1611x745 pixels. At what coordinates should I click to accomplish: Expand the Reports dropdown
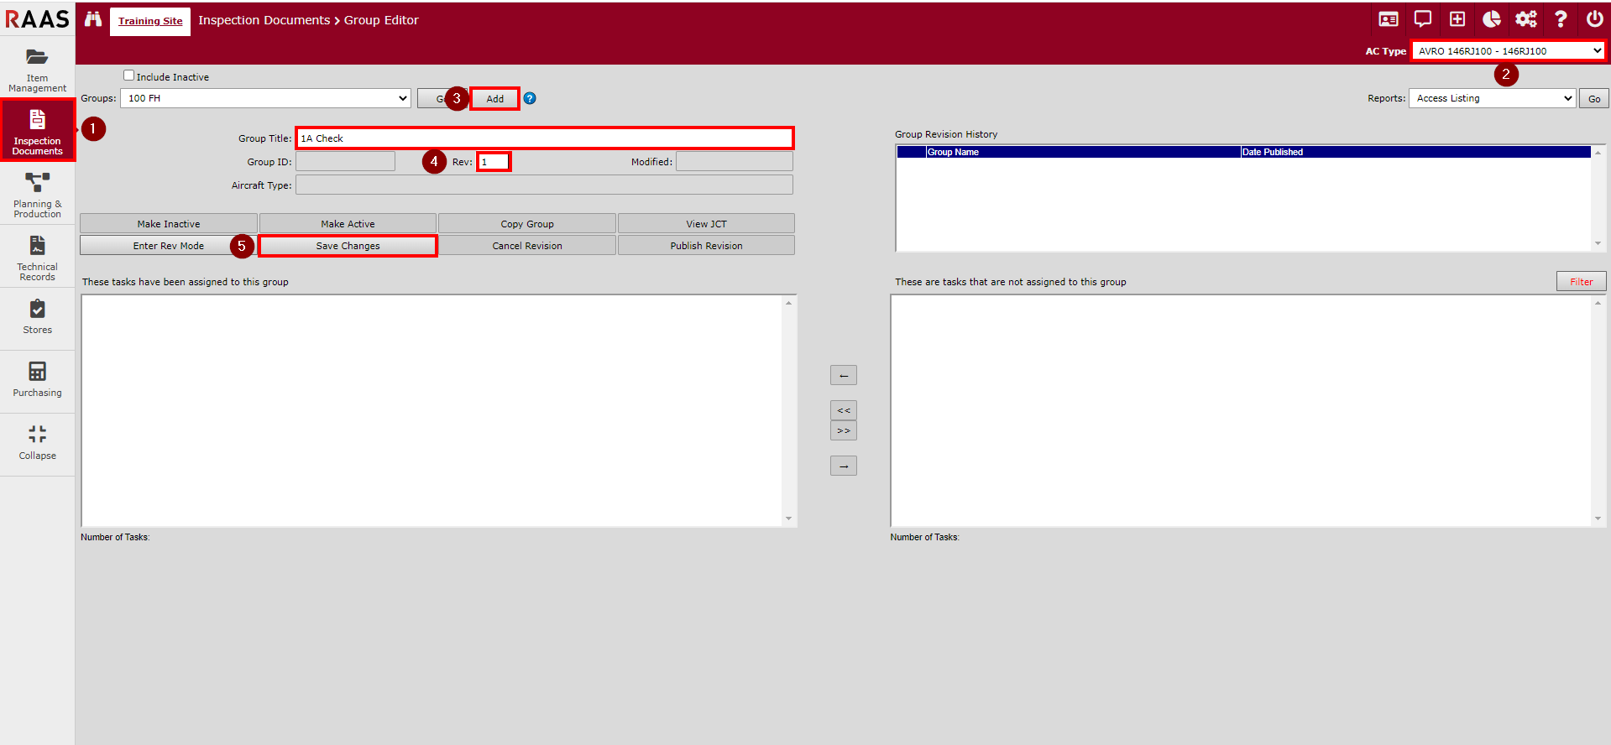(x=1492, y=98)
